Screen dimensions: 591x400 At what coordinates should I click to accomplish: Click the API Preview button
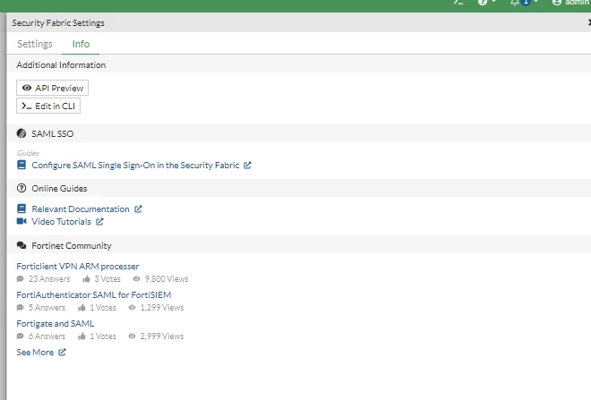click(x=53, y=88)
